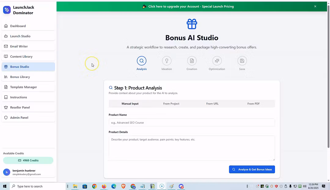Click the upgrade your Account banner link
330x190 pixels.
click(x=191, y=6)
